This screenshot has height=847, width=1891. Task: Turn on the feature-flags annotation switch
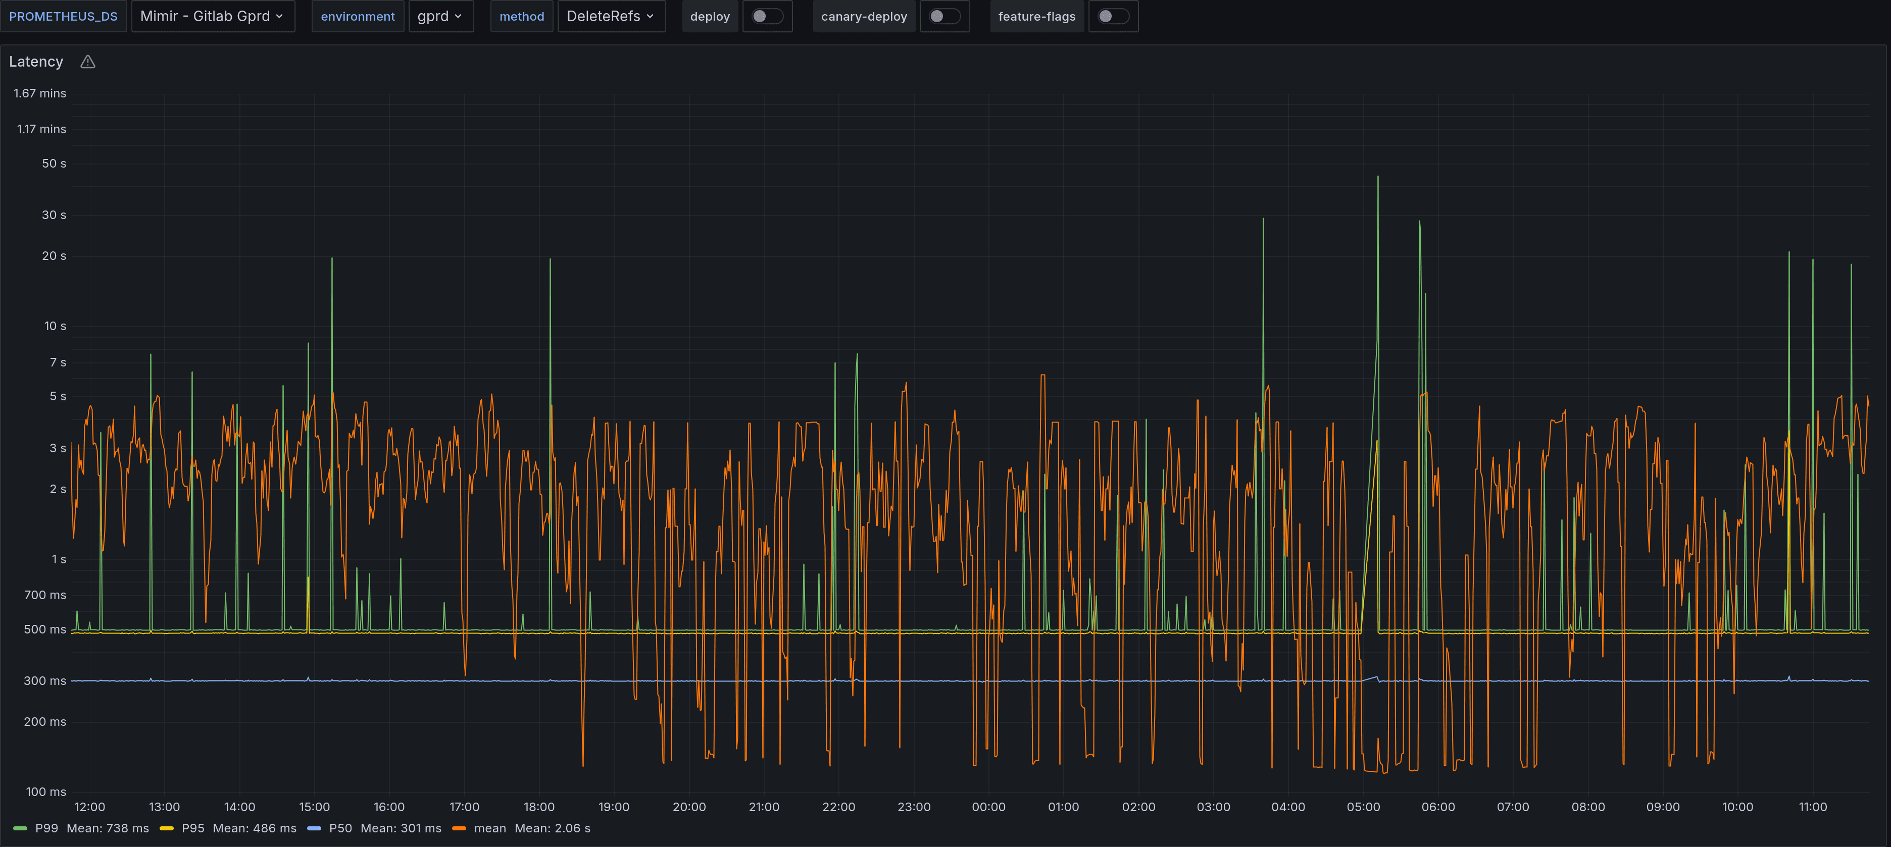[1113, 16]
